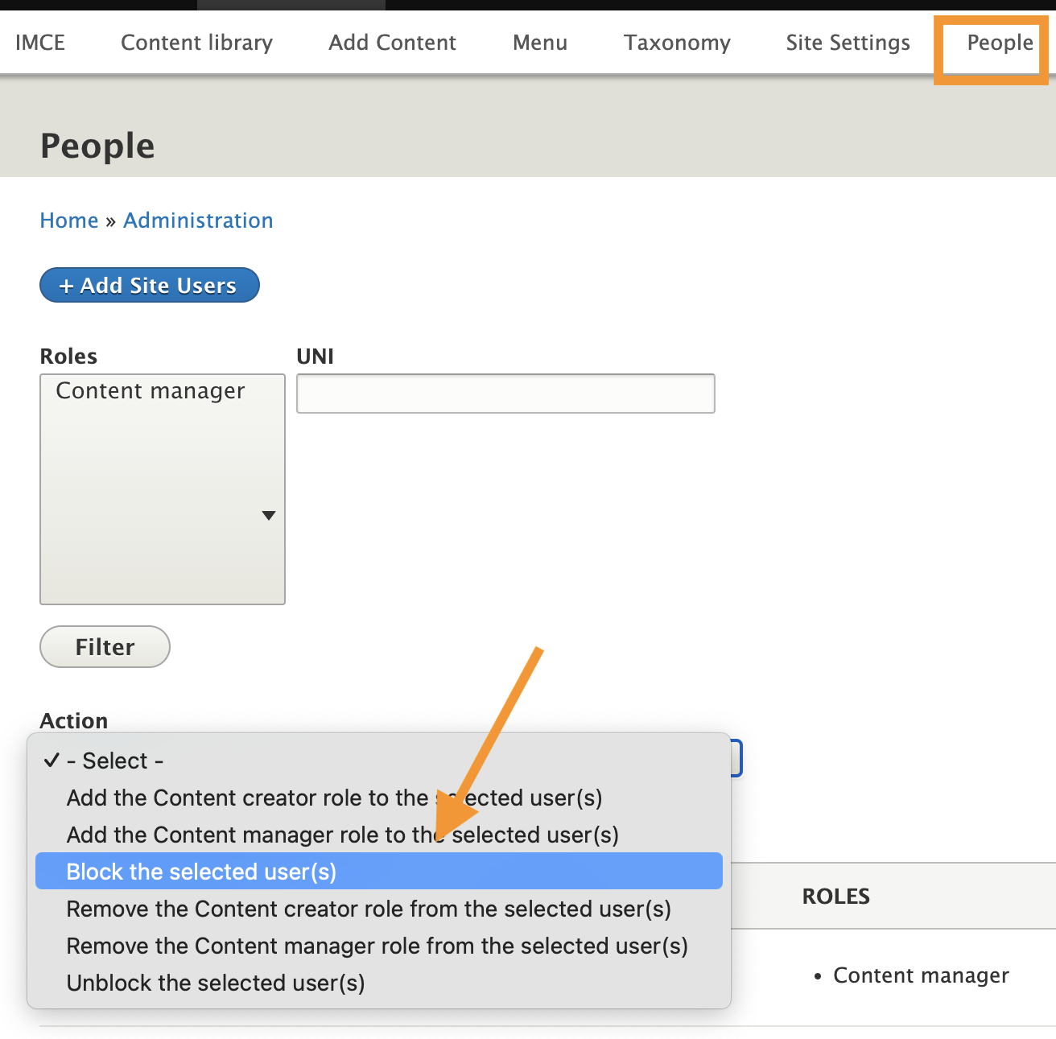1056x1039 pixels.
Task: Open Site Settings from the toolbar
Action: click(847, 42)
